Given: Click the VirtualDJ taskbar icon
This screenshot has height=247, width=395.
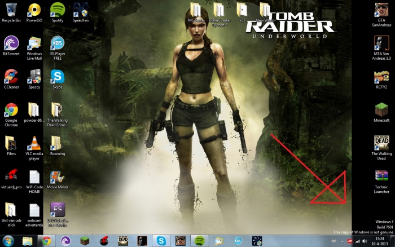Looking at the screenshot, I should point(104,241).
